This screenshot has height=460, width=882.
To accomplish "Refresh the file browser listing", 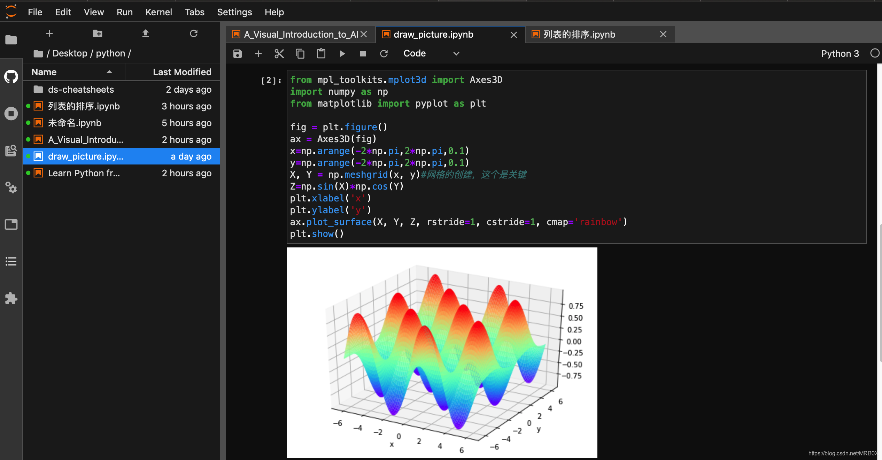I will click(x=194, y=33).
